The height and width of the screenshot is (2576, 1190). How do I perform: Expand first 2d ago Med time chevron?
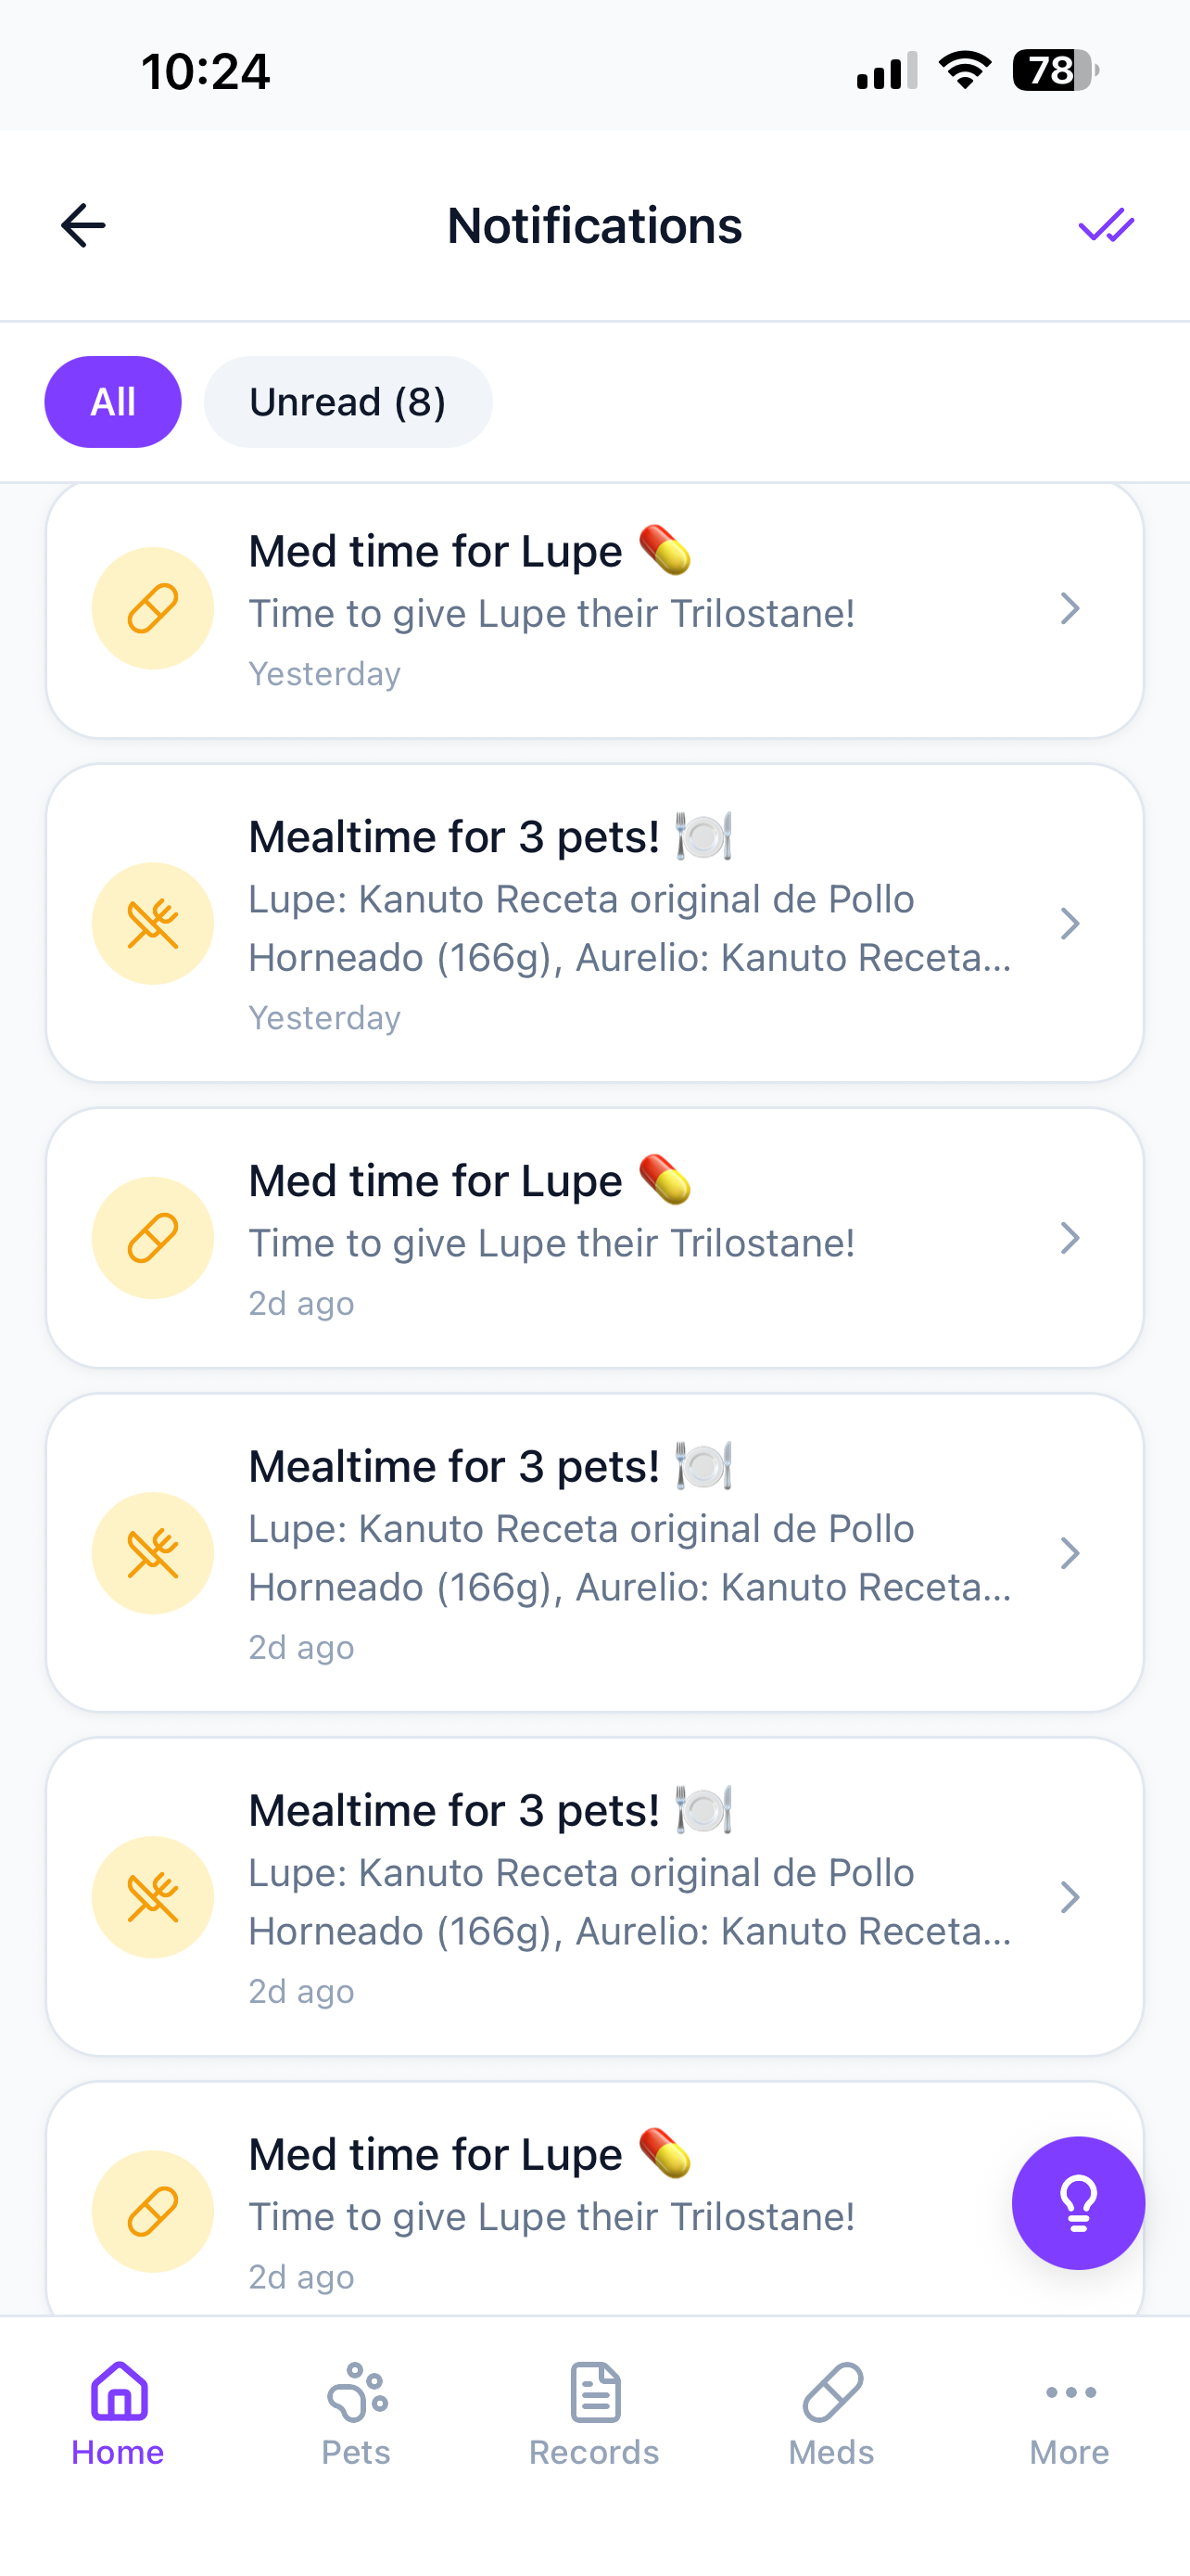click(1070, 1238)
